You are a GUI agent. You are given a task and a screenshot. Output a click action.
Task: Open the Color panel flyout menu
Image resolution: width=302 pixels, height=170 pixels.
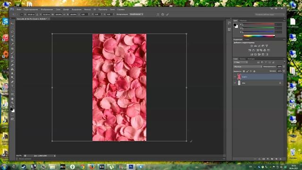click(x=284, y=20)
